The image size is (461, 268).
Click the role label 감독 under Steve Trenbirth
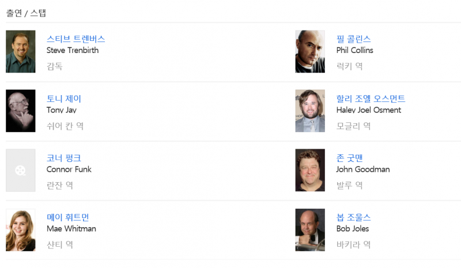click(x=54, y=66)
